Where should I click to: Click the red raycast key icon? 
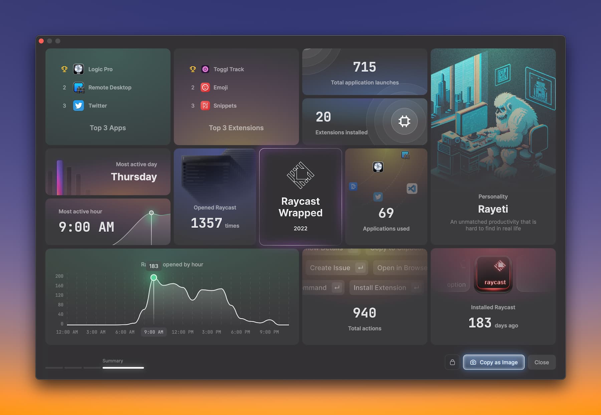point(493,275)
